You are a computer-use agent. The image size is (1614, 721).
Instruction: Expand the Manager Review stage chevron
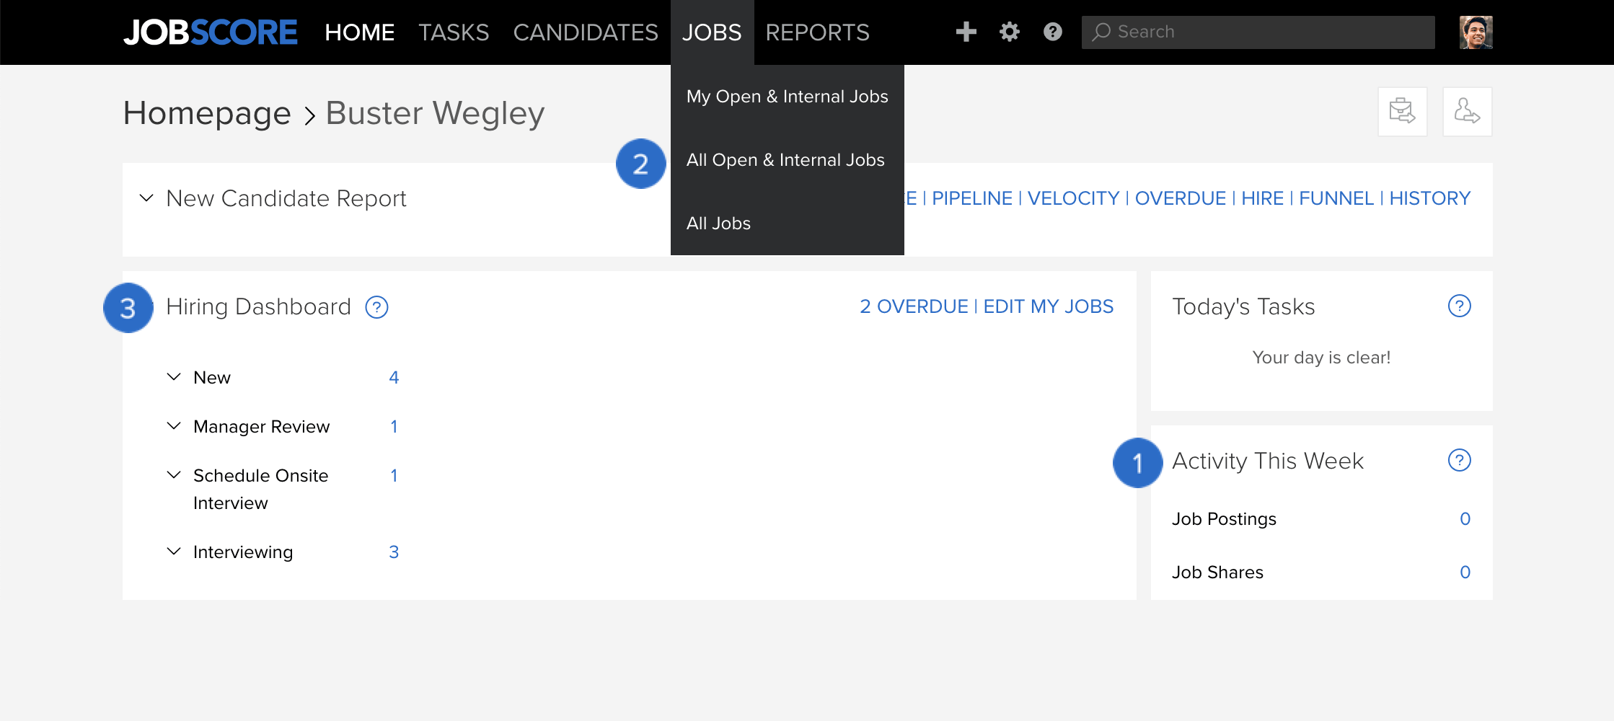pos(174,426)
